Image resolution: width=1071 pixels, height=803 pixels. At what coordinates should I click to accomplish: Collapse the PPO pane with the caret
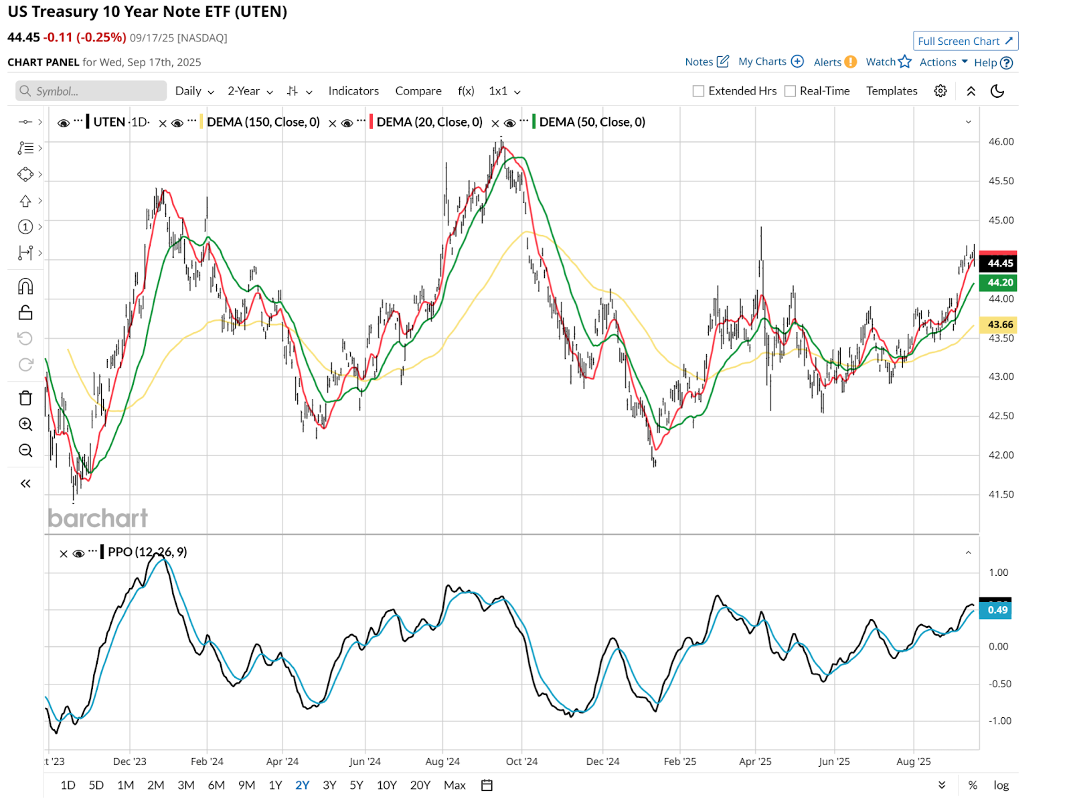(x=968, y=553)
